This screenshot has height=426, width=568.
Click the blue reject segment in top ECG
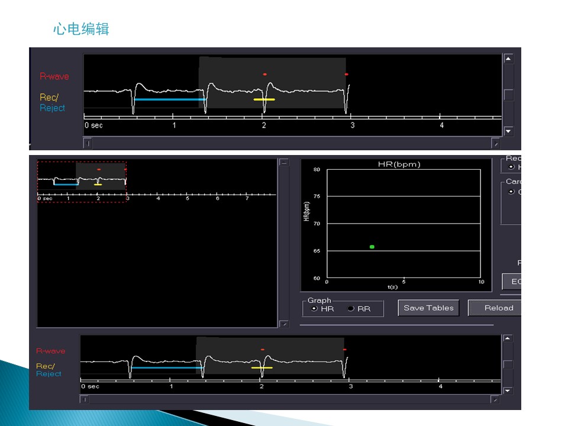170,99
